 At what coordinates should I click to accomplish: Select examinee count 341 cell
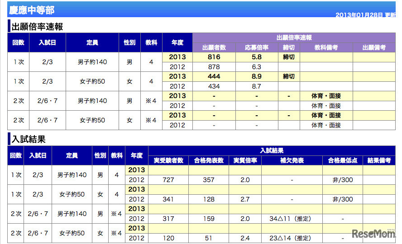click(x=168, y=199)
